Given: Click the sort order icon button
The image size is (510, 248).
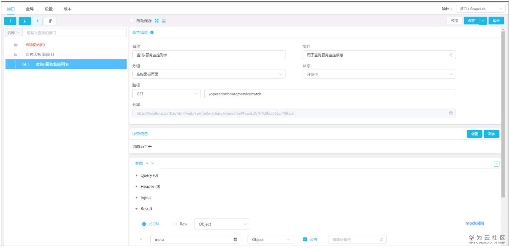Looking at the screenshot, I should point(50,21).
